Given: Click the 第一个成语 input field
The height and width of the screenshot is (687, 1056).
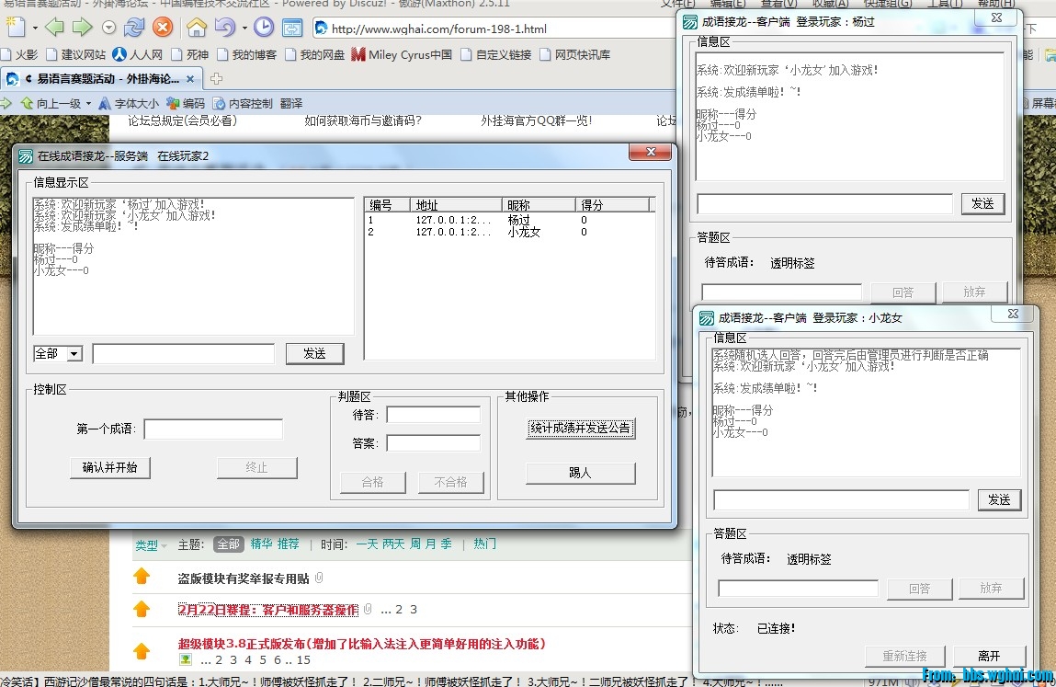Looking at the screenshot, I should [x=213, y=429].
